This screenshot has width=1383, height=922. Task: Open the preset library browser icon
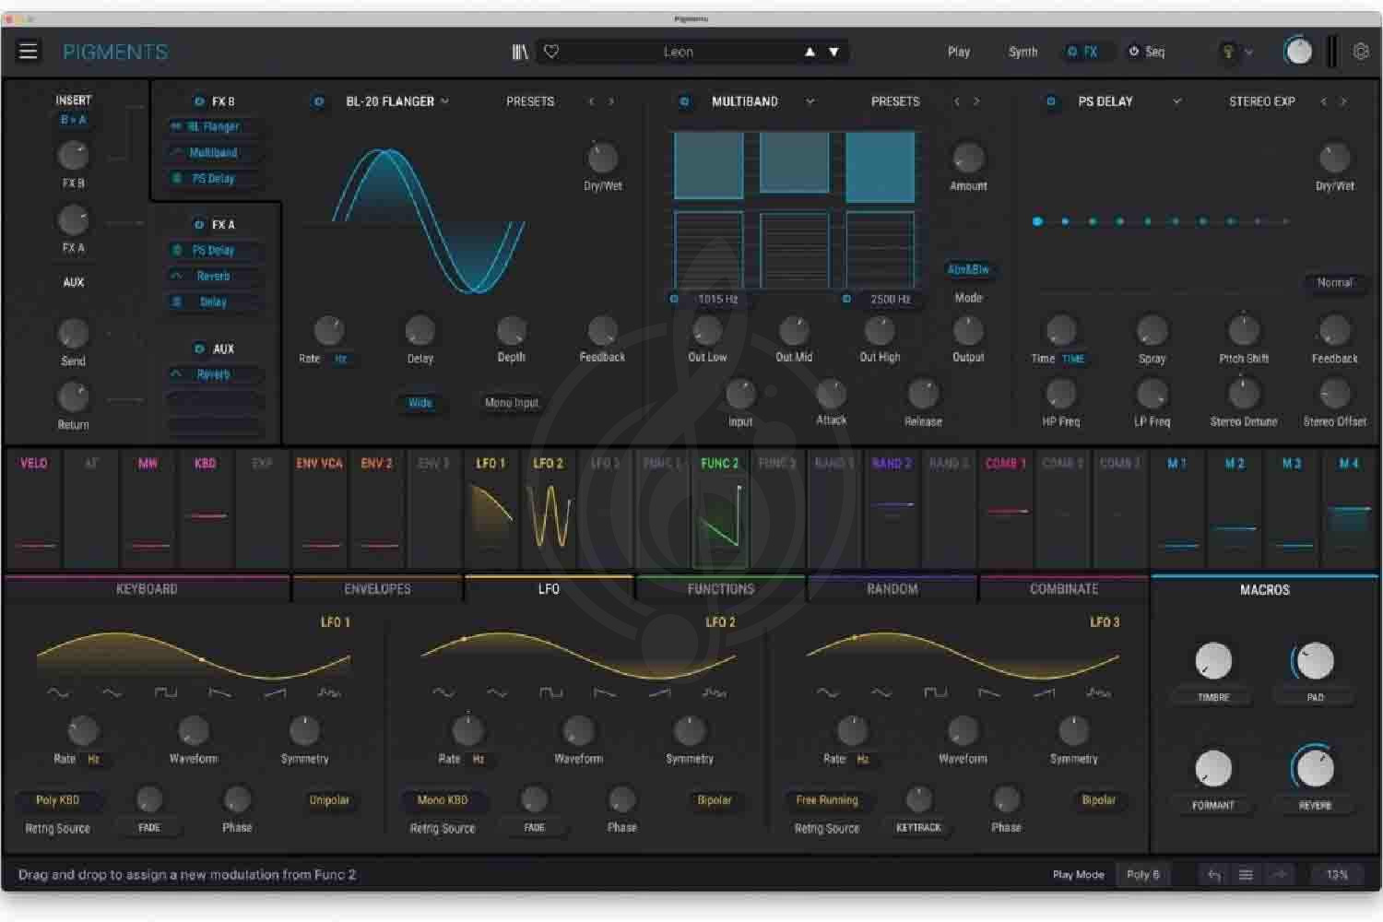tap(520, 52)
